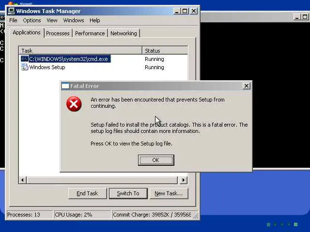Click the Windows Setup task icon
Image resolution: width=310 pixels, height=232 pixels.
tap(25, 67)
